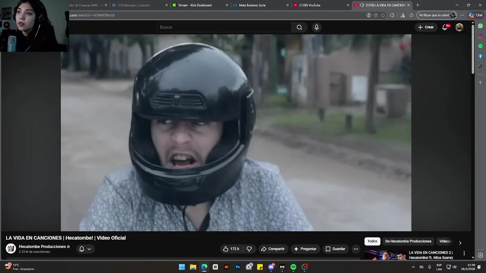
Task: Click the Compartir share button
Action: coord(273,249)
